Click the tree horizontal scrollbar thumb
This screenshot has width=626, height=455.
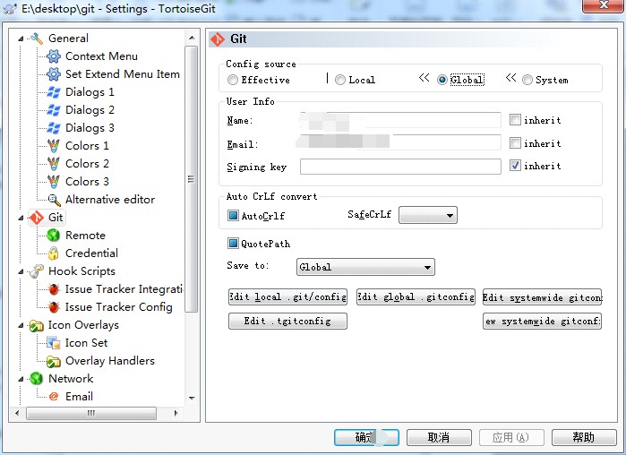[91, 413]
